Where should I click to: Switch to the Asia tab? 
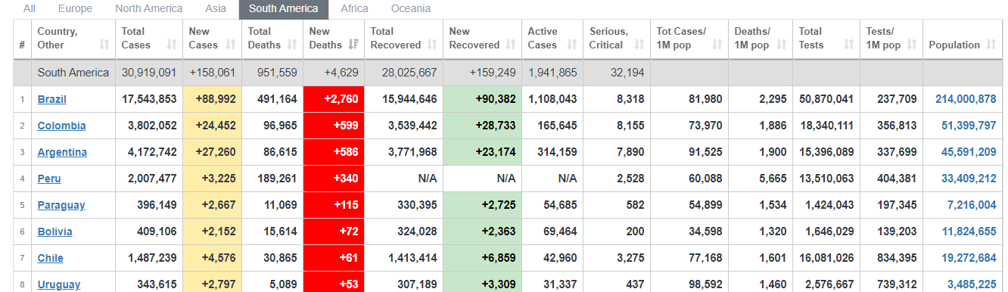tap(216, 9)
